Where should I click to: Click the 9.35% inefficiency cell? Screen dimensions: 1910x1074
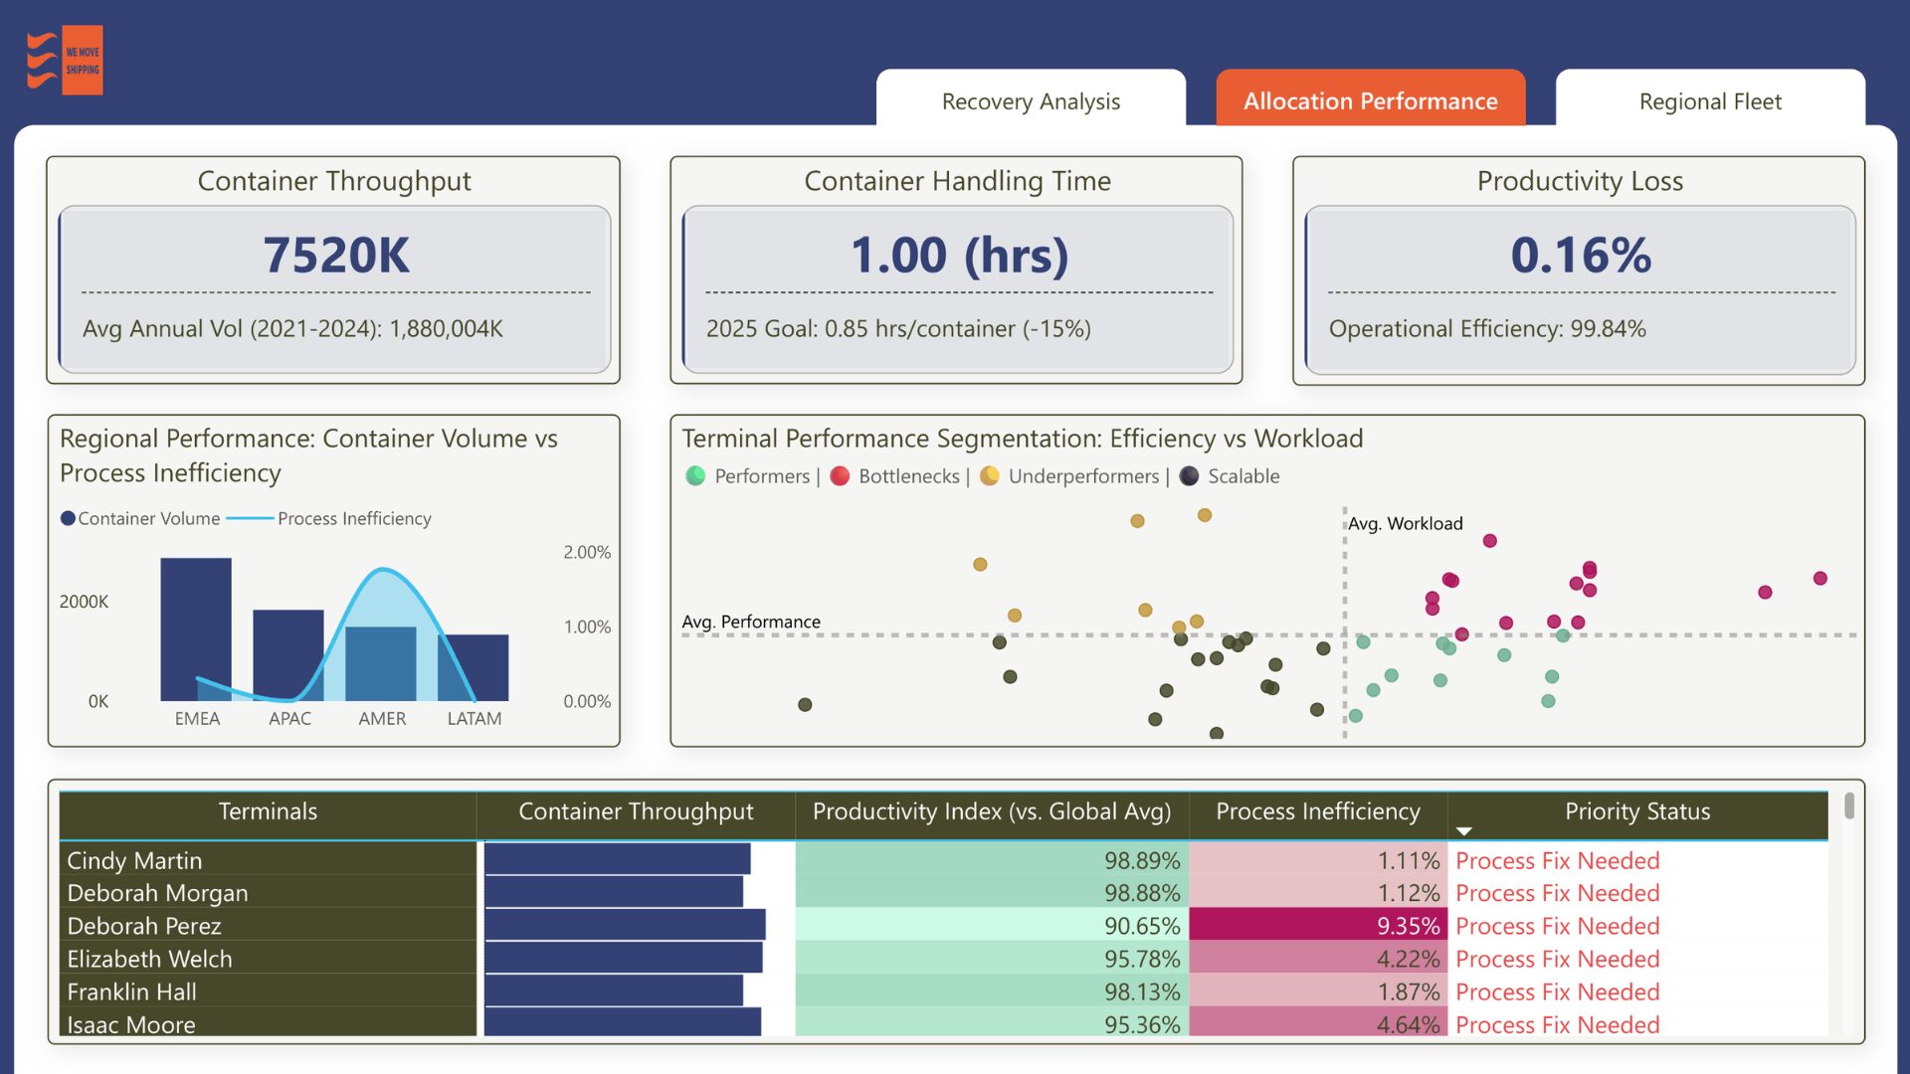pyautogui.click(x=1317, y=926)
